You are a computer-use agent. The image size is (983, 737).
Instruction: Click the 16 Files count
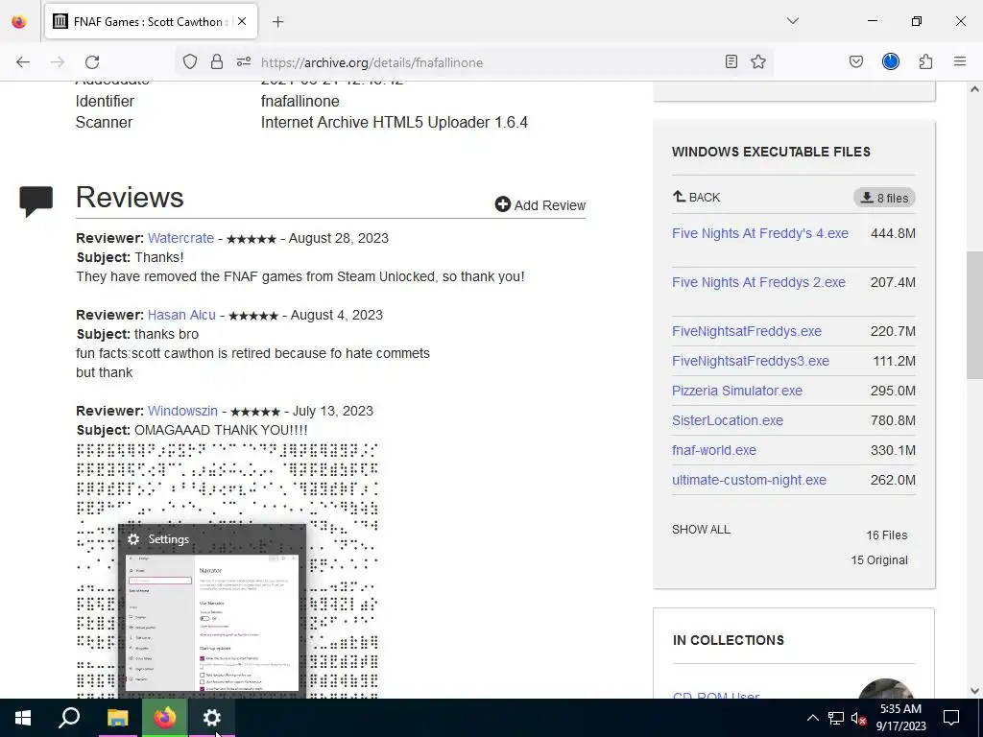[886, 535]
